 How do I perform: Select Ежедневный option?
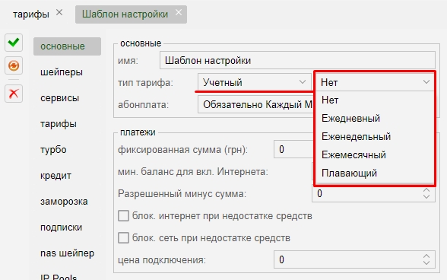375,118
